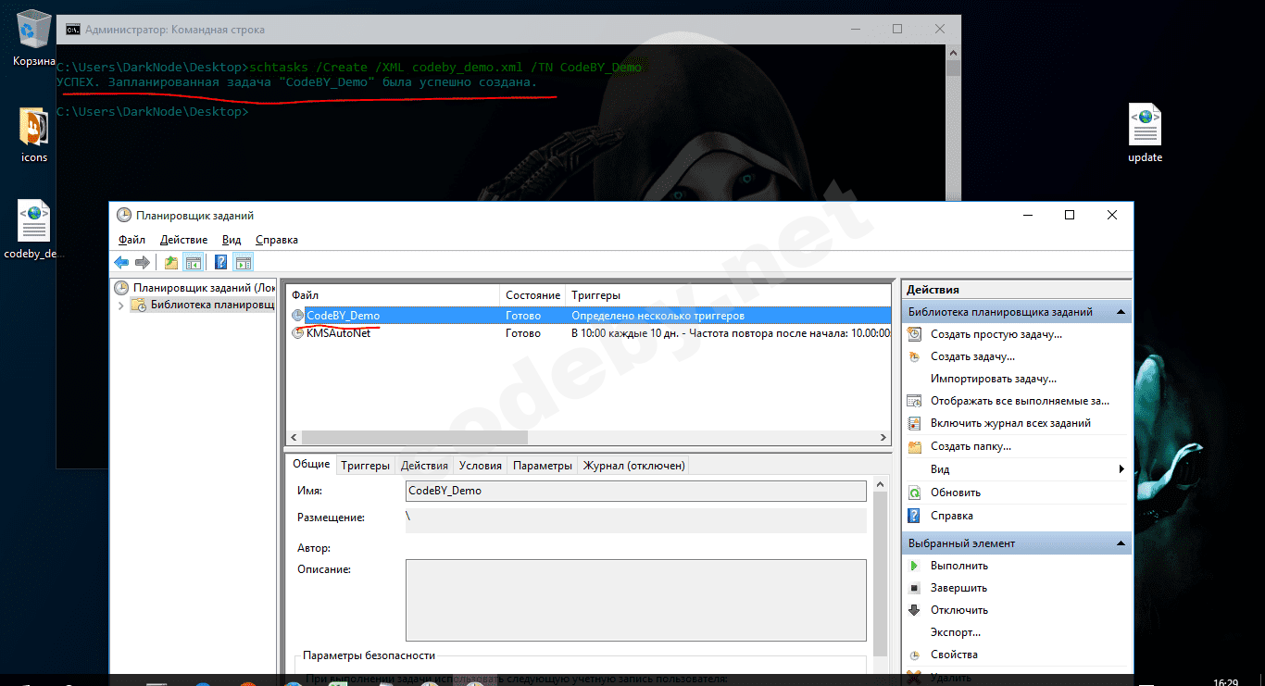Click the folder icon beside Создать папку...
This screenshot has height=686, width=1265.
pyautogui.click(x=915, y=446)
